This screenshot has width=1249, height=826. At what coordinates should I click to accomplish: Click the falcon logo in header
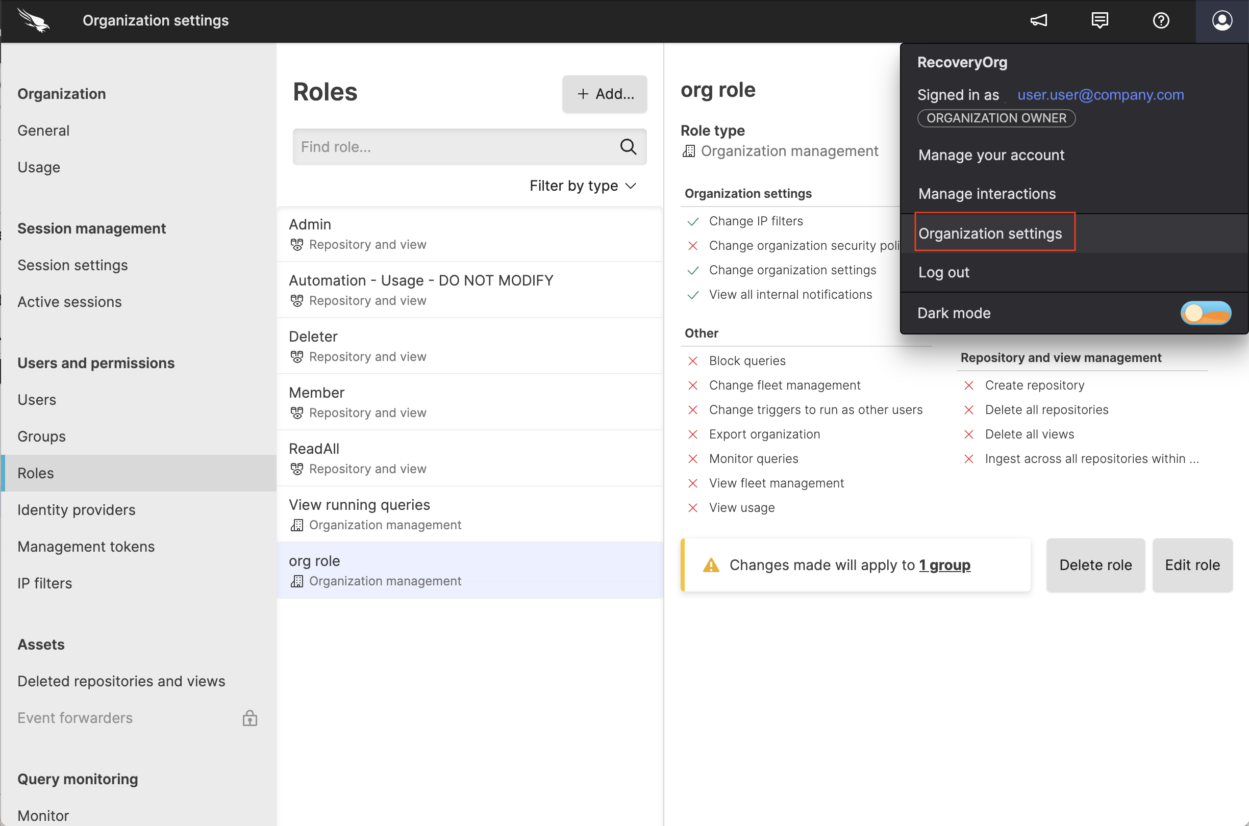click(x=33, y=20)
